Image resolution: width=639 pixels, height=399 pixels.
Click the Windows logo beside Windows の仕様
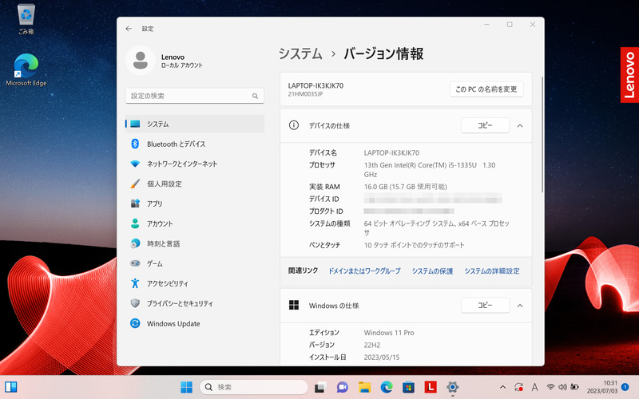(294, 306)
